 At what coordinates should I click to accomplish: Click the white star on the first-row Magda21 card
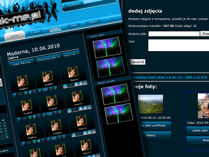[x=77, y=84]
